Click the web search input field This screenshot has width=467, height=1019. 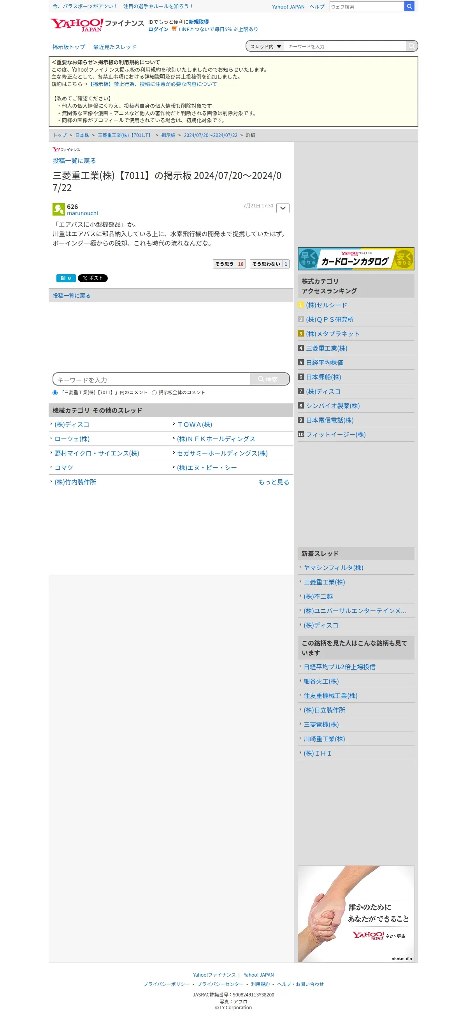pyautogui.click(x=367, y=6)
